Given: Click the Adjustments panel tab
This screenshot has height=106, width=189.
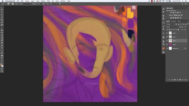Looking at the screenshot, I should (x=170, y=8).
